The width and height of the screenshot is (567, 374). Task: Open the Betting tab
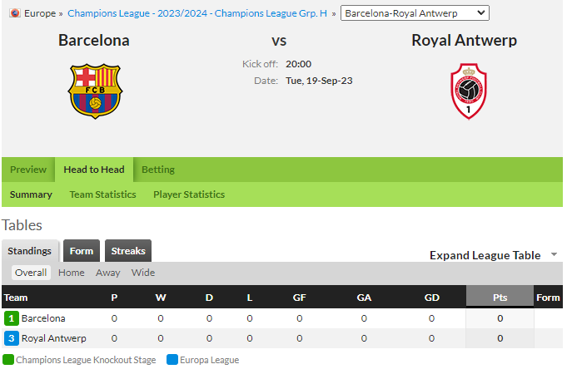(x=158, y=170)
